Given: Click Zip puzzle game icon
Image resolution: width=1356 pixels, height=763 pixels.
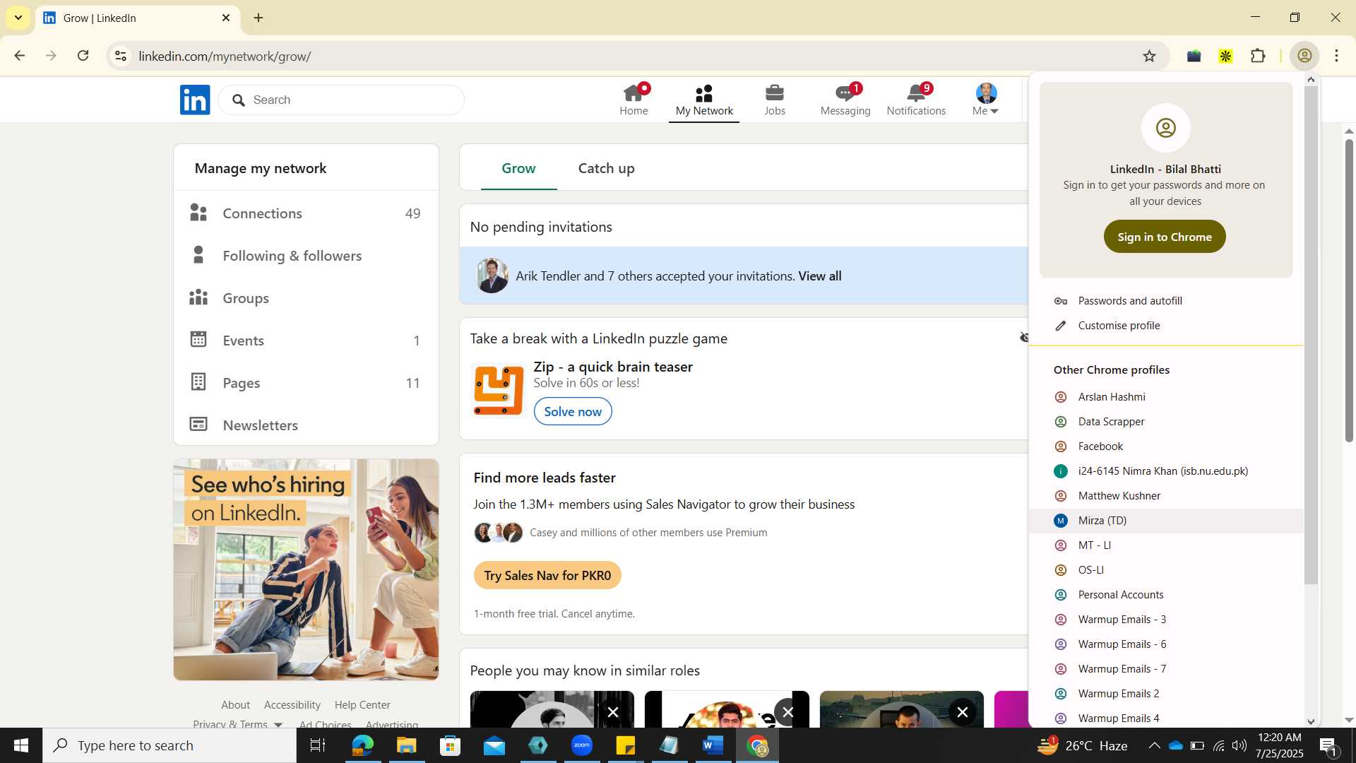Looking at the screenshot, I should tap(498, 390).
